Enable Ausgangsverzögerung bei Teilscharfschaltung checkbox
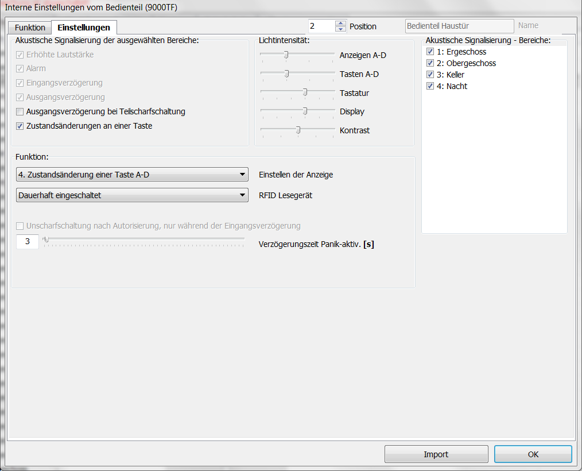The image size is (582, 471). (x=20, y=111)
